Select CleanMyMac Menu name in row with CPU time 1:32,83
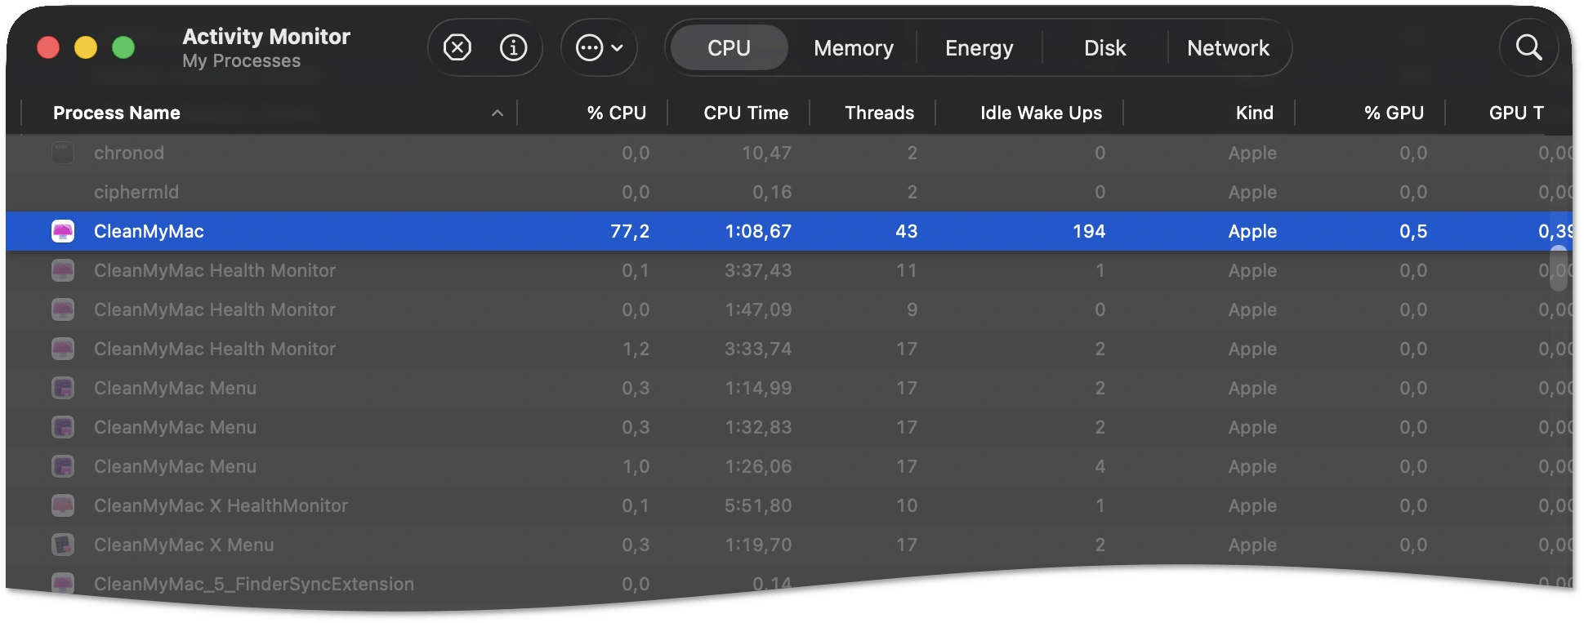 click(x=175, y=427)
